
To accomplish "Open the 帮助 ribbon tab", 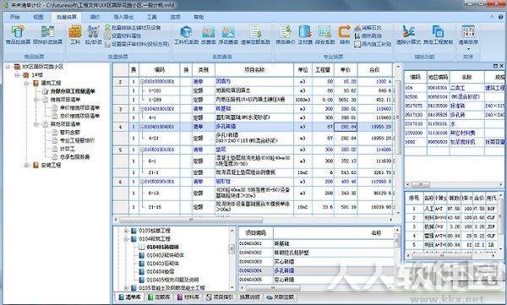I will click(199, 17).
